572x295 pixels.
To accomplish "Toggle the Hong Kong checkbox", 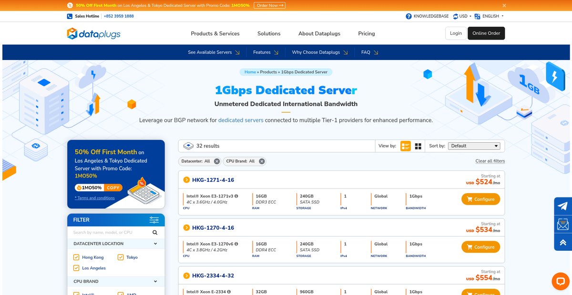I will 76,257.
